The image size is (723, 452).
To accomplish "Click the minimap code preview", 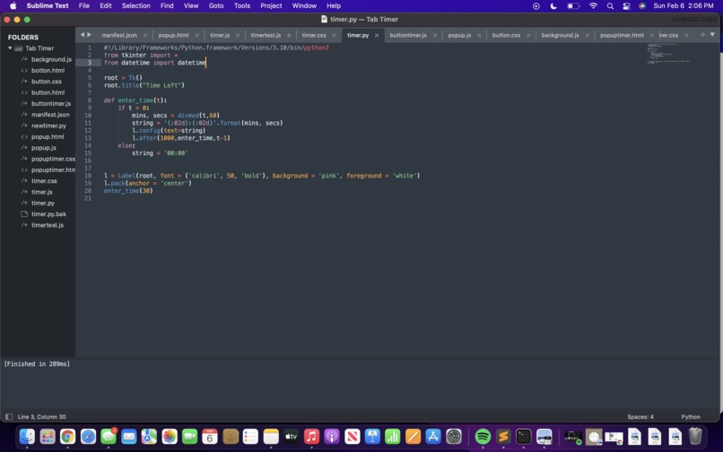I will click(x=668, y=54).
